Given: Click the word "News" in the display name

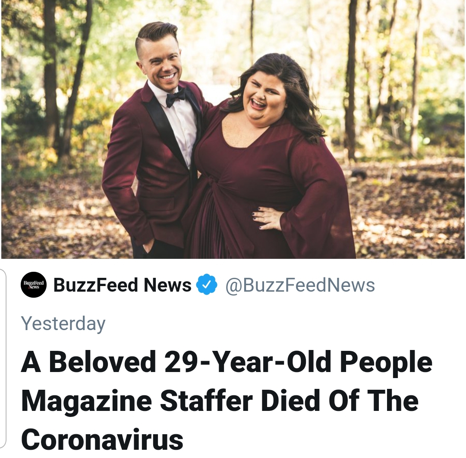Looking at the screenshot, I should 167,285.
